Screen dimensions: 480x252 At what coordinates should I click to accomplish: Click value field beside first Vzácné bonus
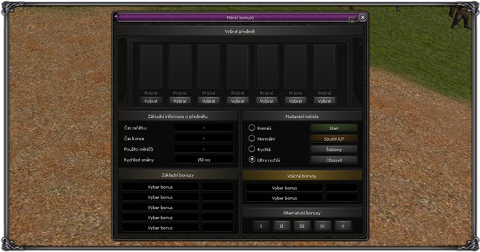click(x=342, y=188)
